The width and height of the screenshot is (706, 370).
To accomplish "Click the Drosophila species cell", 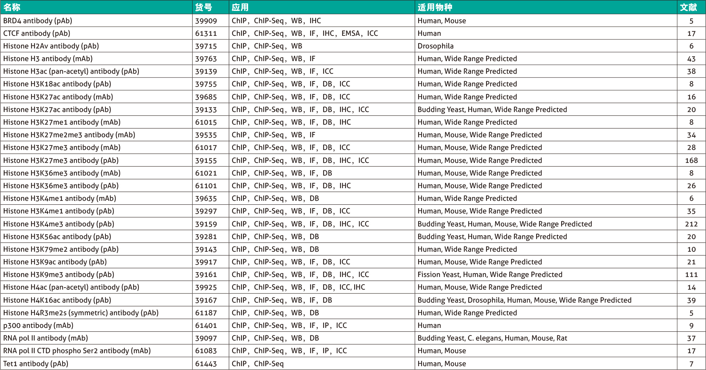I will point(435,46).
